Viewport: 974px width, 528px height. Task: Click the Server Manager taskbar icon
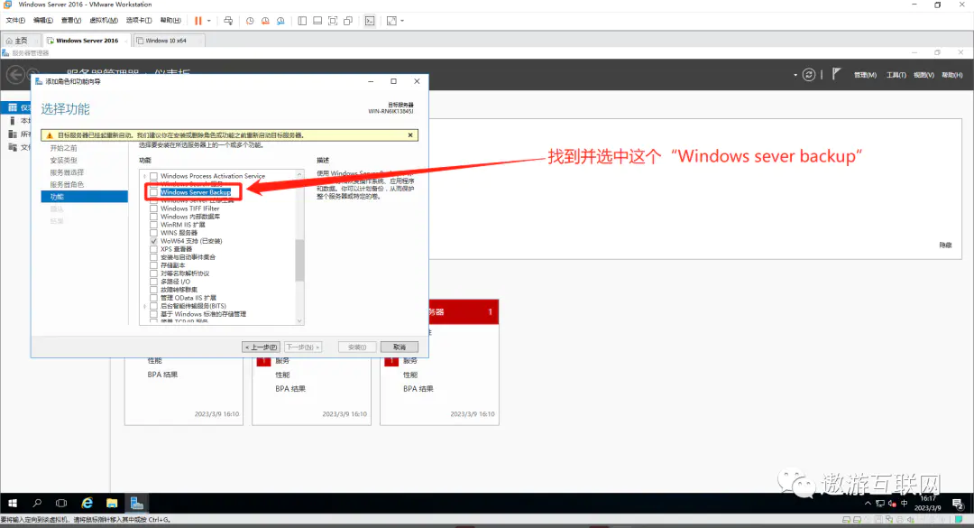pos(137,503)
